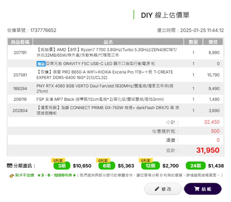Click the blue 贈品 gift tag

coord(41,64)
